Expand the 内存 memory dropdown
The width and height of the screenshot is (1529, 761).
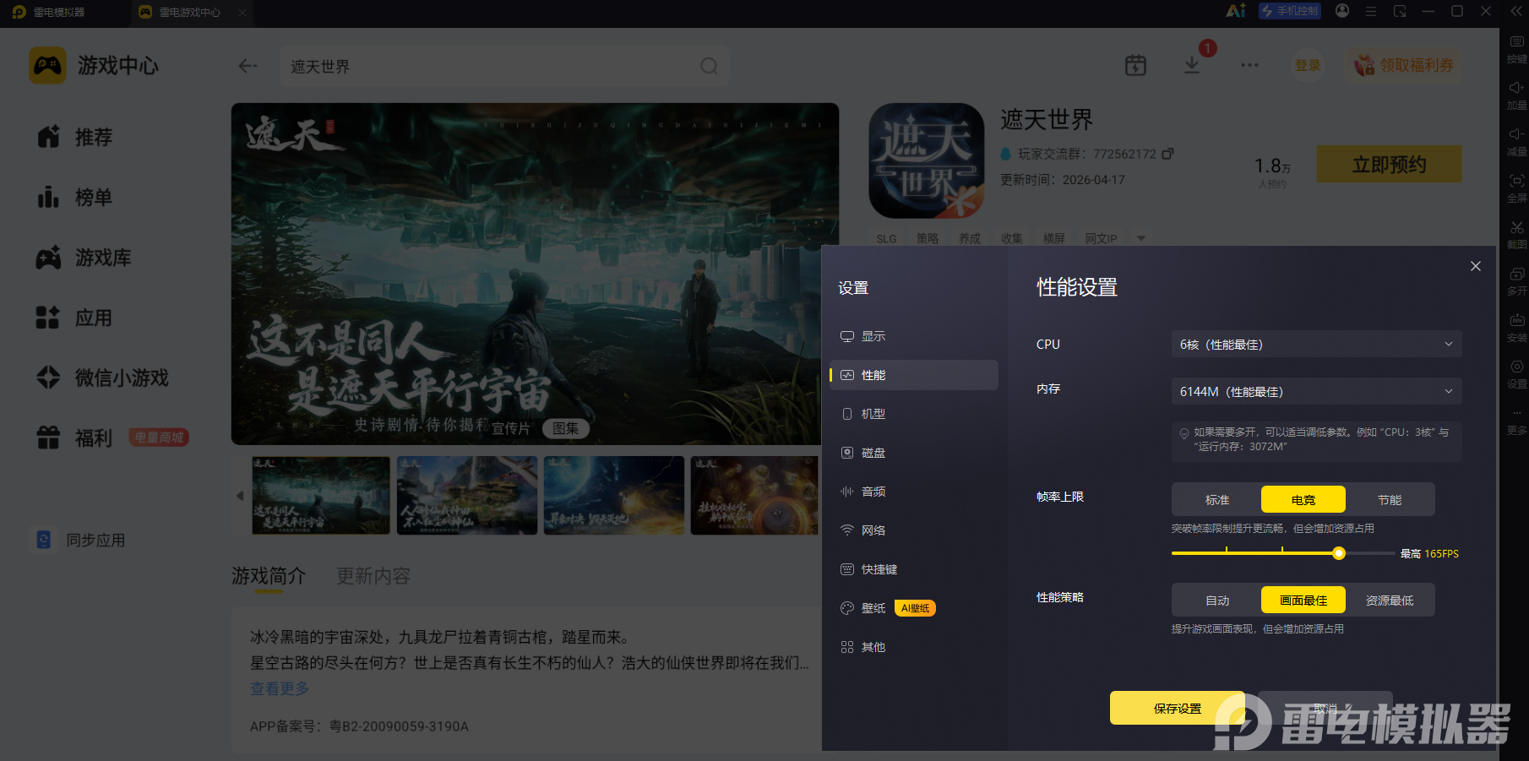[1316, 391]
